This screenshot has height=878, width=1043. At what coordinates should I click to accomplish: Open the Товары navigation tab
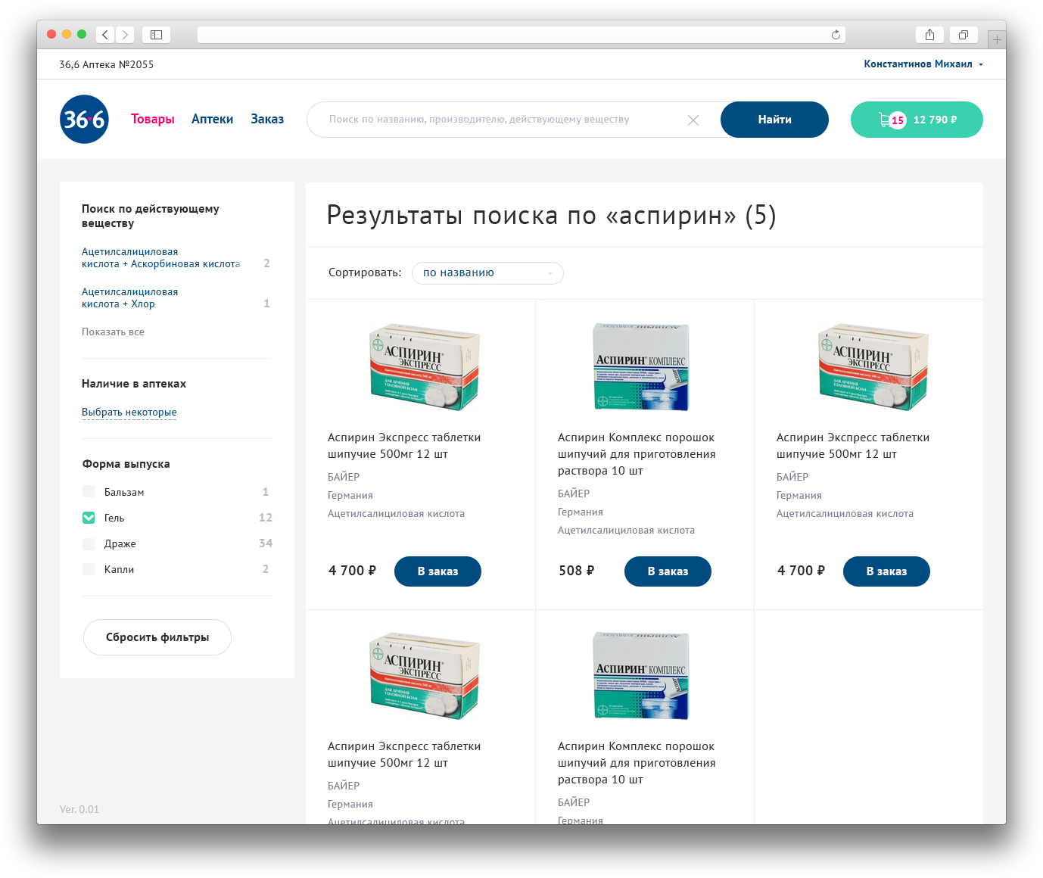tap(153, 119)
